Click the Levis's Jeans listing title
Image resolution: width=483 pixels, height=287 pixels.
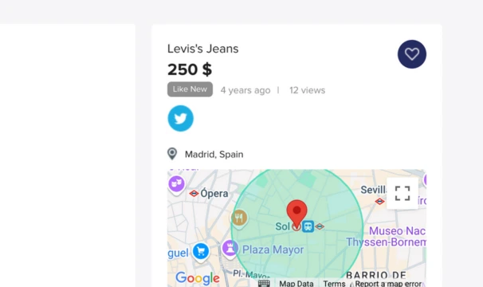pyautogui.click(x=203, y=49)
